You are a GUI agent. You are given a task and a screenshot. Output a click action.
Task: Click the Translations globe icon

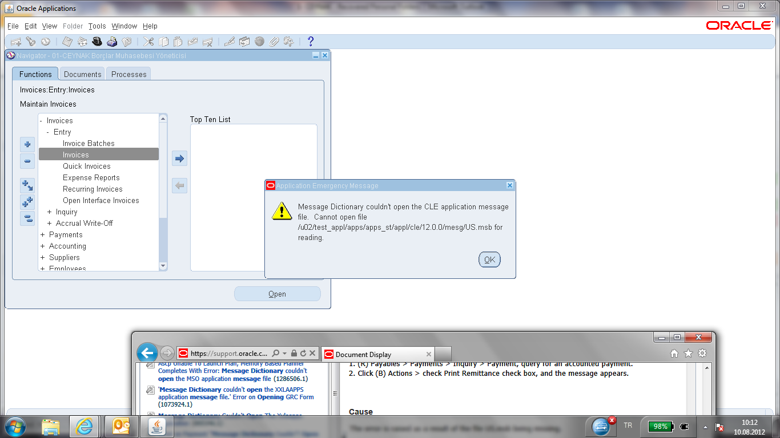click(x=260, y=41)
